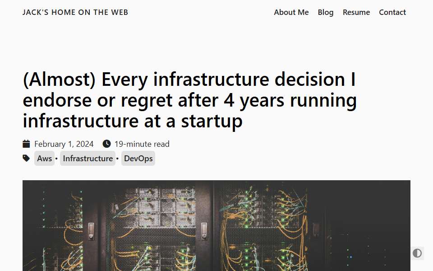433x271 pixels.
Task: Click the calendar icon beside the date
Action: point(26,144)
